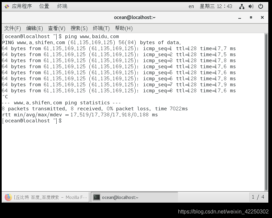
Task: Click the ping www.baidu.com command line
Action: click(x=61, y=36)
